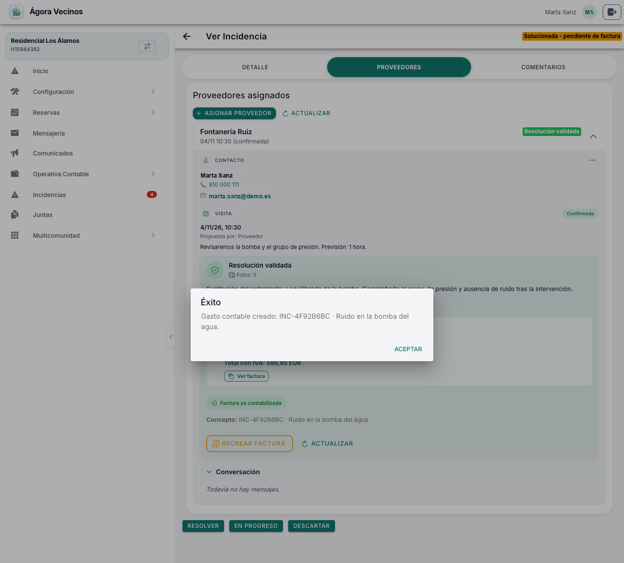Click the Configuración tools icon
624x563 pixels.
click(15, 92)
